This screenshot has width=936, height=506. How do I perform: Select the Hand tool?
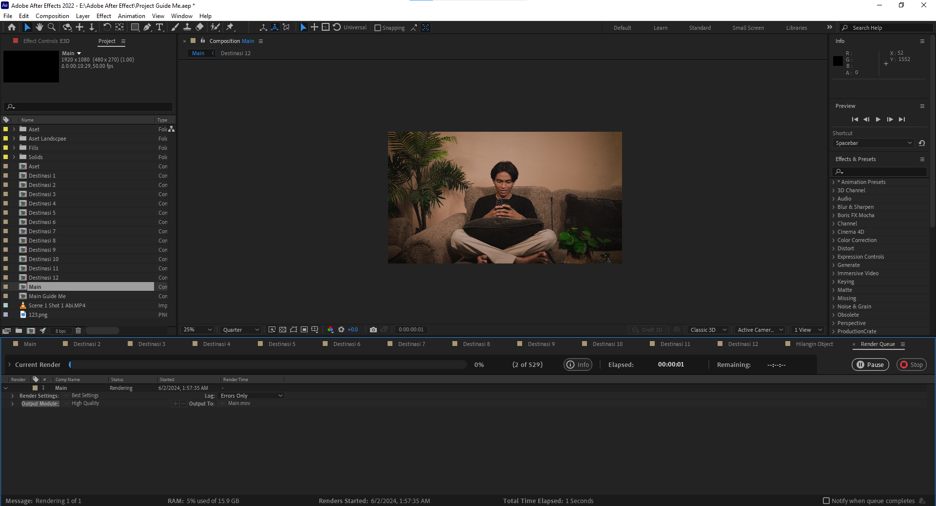(39, 27)
